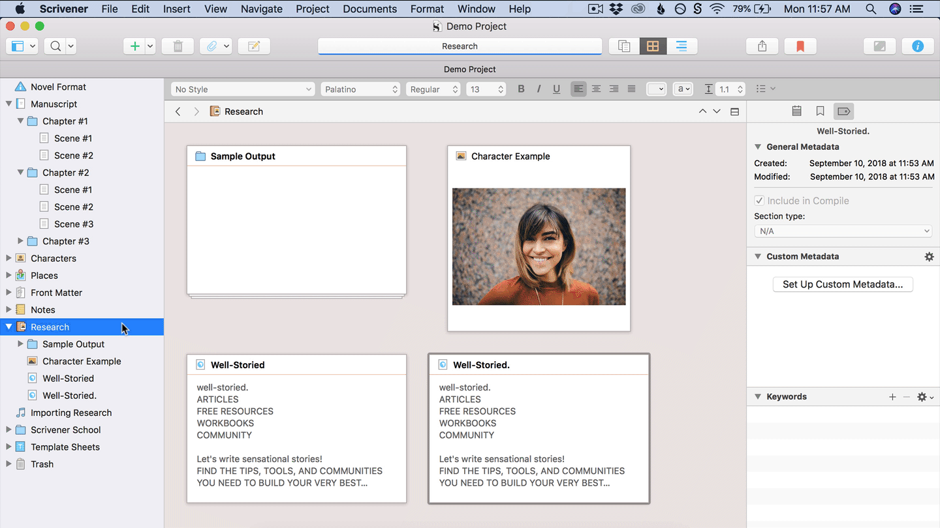940x528 pixels.
Task: Open Inspector Snapshots/notes tab icon
Action: [x=796, y=111]
